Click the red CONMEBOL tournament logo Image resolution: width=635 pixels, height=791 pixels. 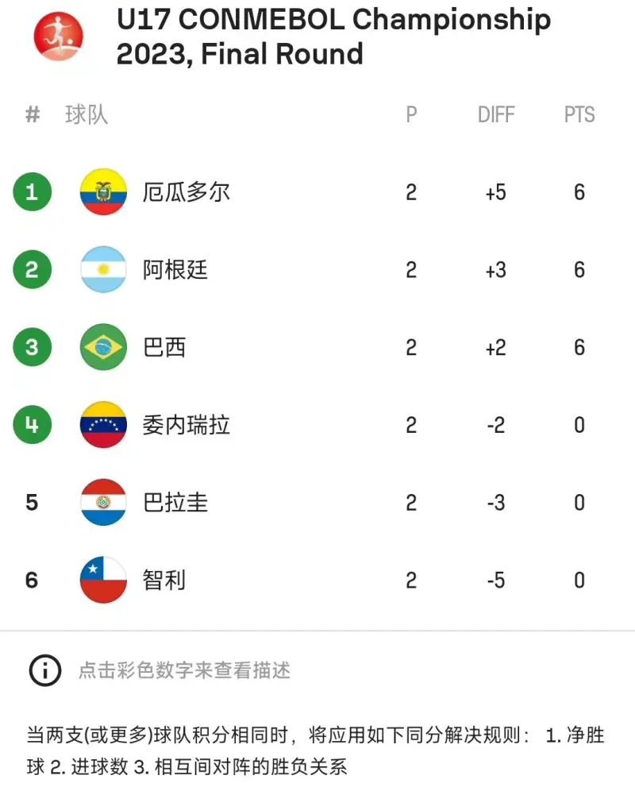click(x=59, y=37)
